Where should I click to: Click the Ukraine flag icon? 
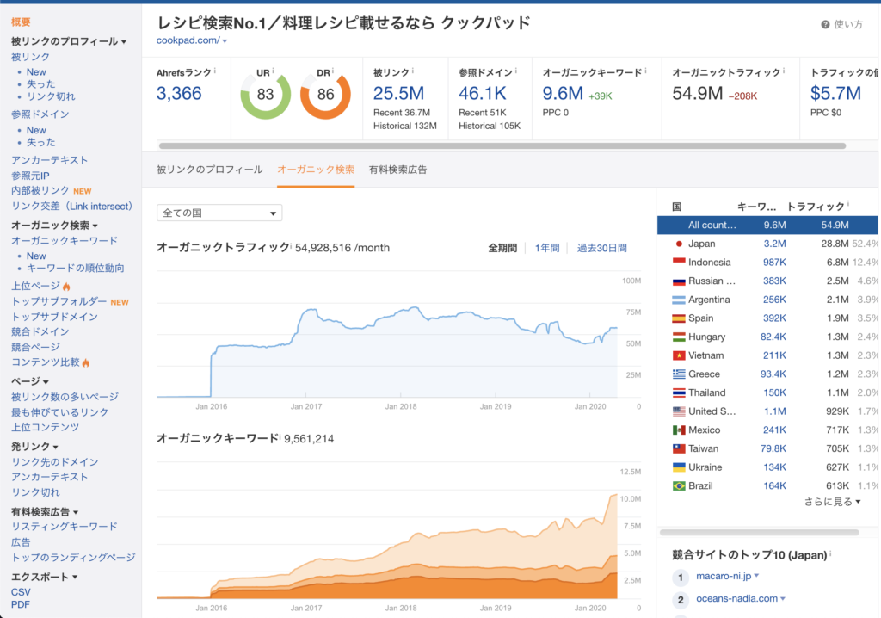click(x=679, y=467)
